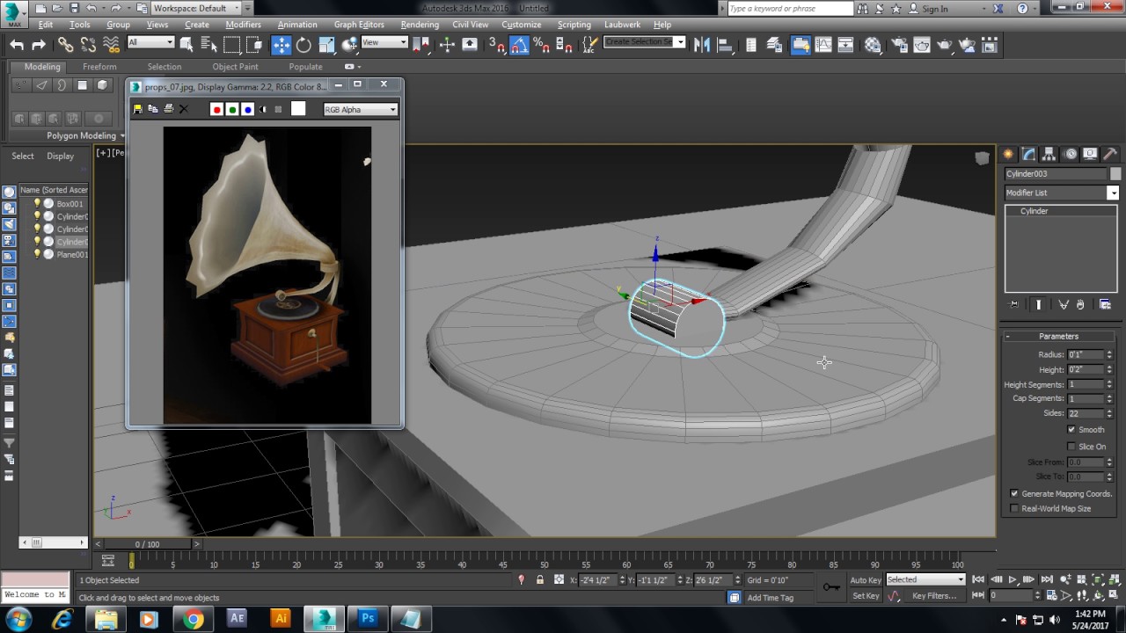Screen dimensions: 1126x633
Task: Activate the Unlink Selection tool
Action: [x=88, y=45]
